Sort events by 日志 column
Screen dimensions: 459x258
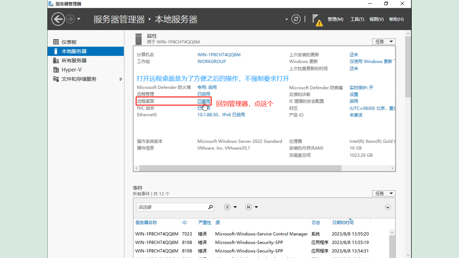316,223
